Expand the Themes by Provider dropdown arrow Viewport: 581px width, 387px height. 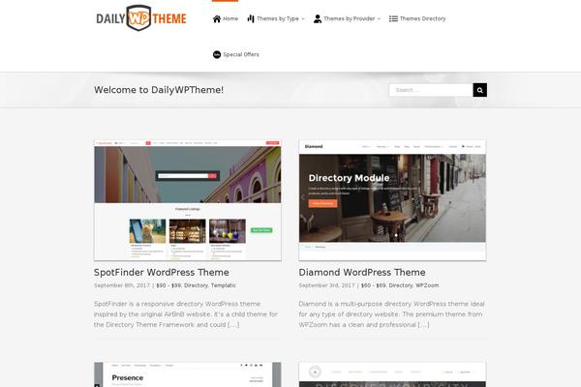379,19
